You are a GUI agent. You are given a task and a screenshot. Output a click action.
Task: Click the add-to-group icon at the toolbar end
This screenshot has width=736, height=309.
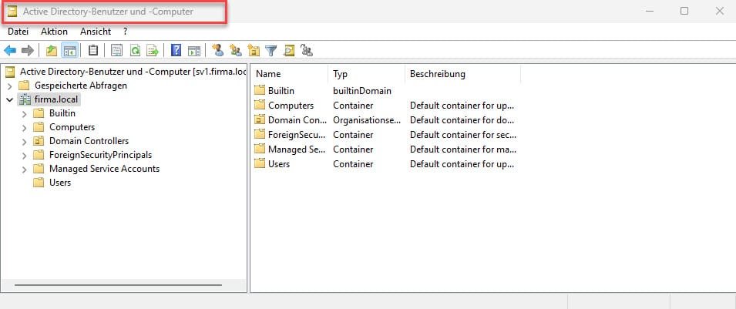point(307,50)
